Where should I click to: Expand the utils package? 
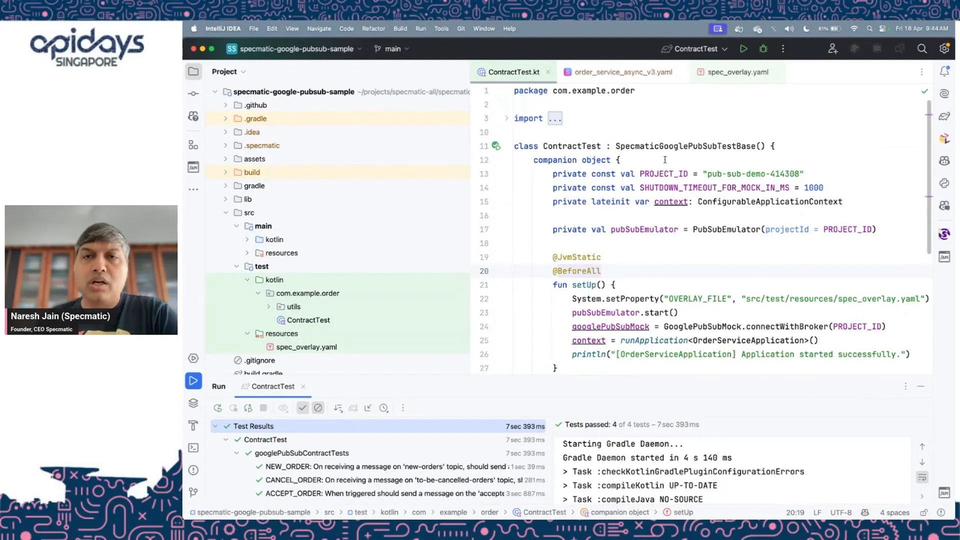pyautogui.click(x=268, y=306)
